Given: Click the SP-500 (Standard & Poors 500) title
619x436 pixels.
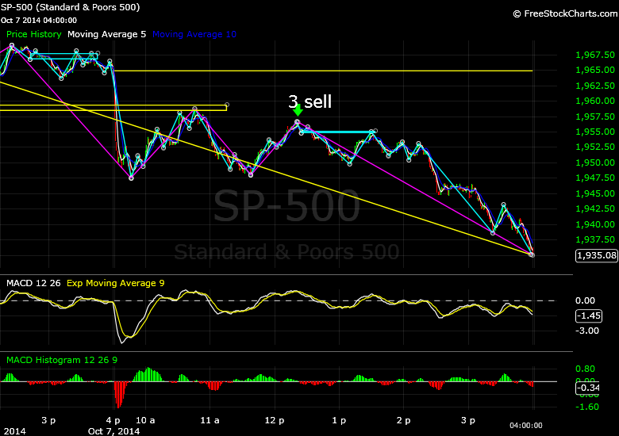Looking at the screenshot, I should [73, 7].
